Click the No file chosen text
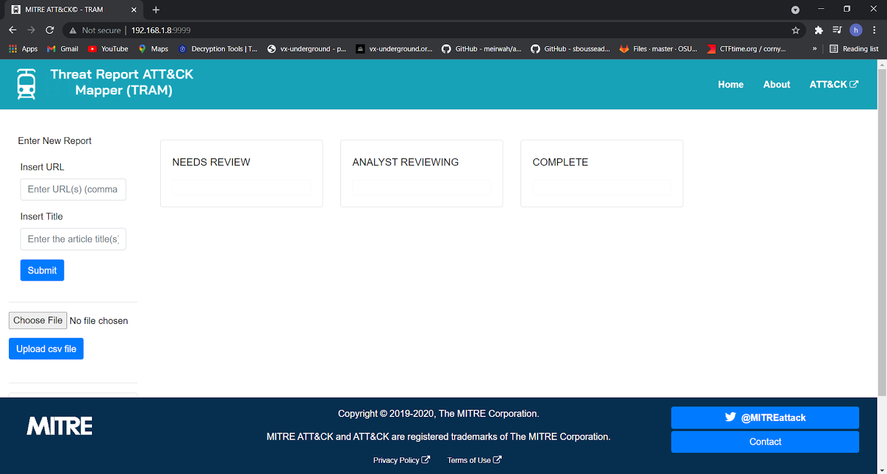 pyautogui.click(x=99, y=321)
